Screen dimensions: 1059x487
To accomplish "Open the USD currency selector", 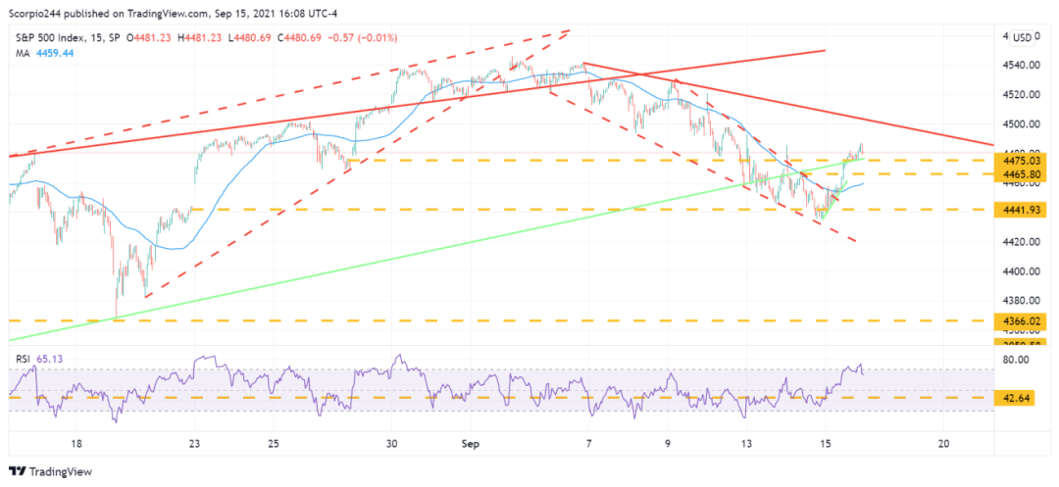I will tap(1022, 38).
